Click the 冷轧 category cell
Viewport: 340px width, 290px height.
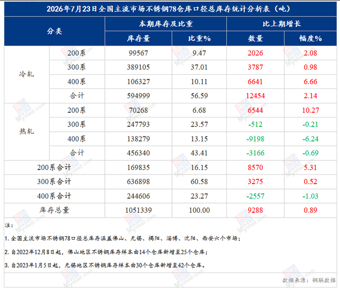[x=27, y=74]
